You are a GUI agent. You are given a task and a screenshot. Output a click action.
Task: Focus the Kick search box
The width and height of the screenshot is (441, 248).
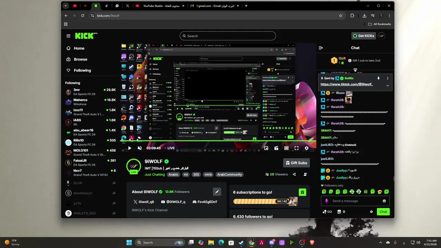(x=228, y=36)
